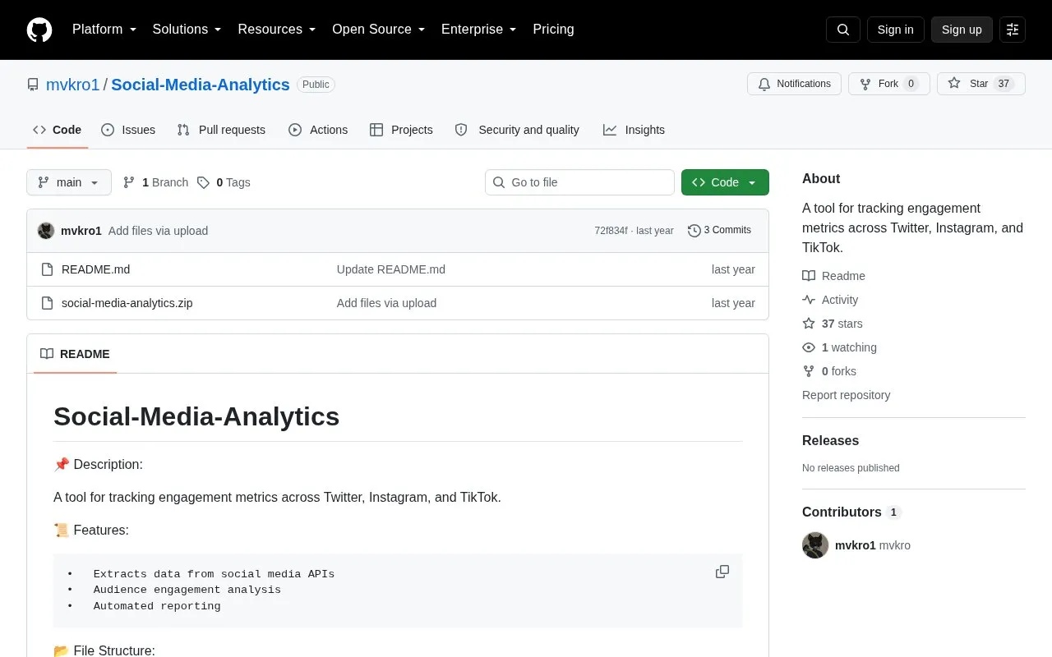Open social-media-analytics.zip file
Viewport: 1052px width, 657px height.
[127, 303]
